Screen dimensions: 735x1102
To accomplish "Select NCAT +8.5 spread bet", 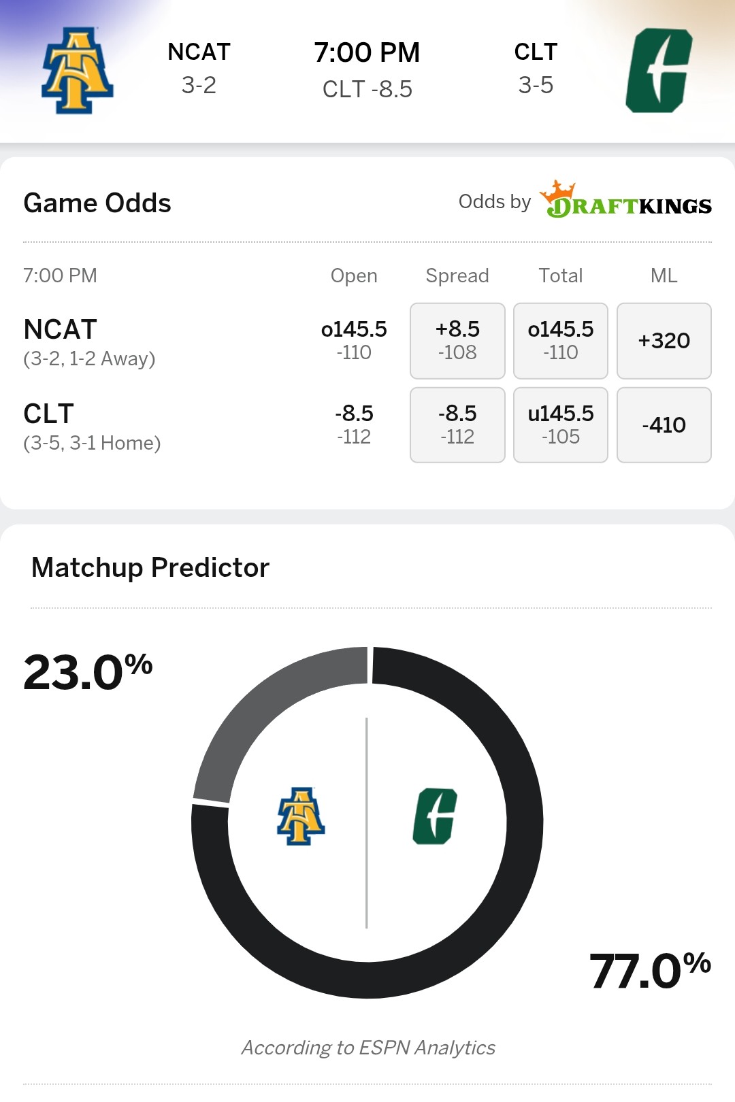I will 457,340.
